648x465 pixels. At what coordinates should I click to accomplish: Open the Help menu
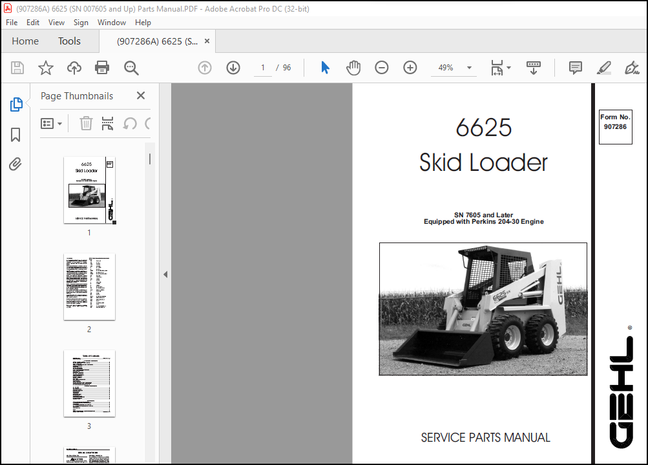click(143, 23)
